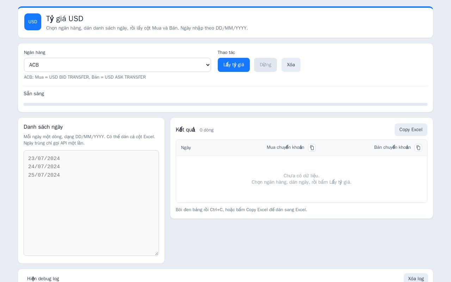The image size is (451, 282).
Task: Click the Mua chuyển khoản header text
Action: (285, 147)
